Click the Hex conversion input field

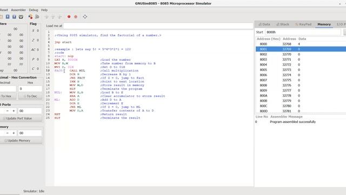(30, 89)
